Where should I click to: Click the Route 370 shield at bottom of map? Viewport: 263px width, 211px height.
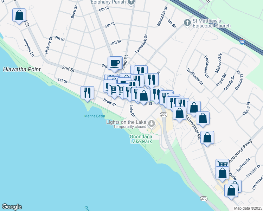tap(204, 199)
